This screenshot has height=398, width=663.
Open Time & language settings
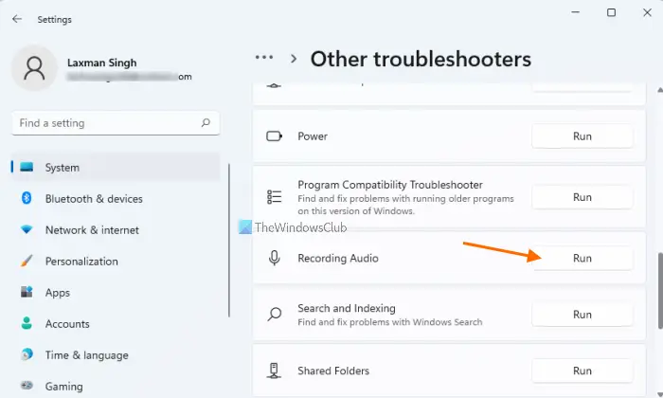(116, 355)
